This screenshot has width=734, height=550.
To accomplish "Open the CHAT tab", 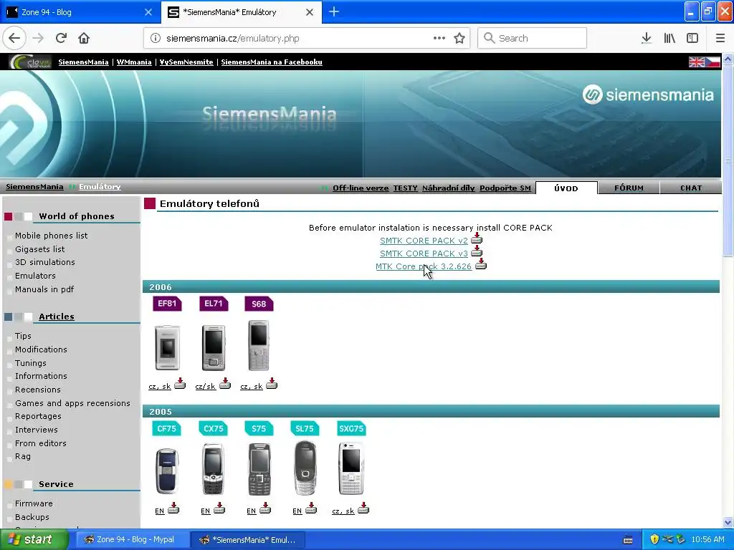I will 691,188.
